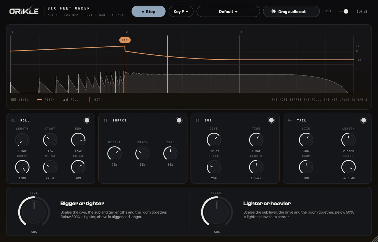The width and height of the screenshot is (378, 242).
Task: Click the Orikle logo
Action: coord(24,11)
